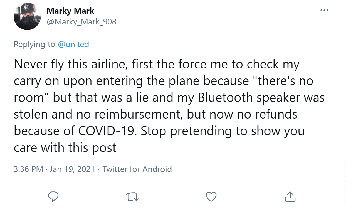The image size is (346, 217).
Task: Open the @united mention link
Action: pos(73,44)
